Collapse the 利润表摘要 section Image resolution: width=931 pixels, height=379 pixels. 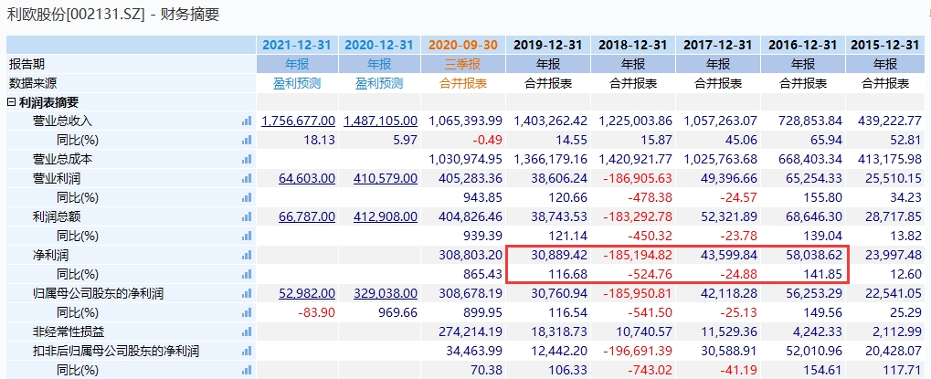11,102
